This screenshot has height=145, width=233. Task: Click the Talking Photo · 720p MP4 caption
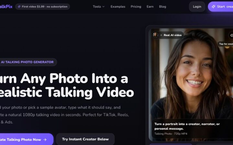pos(171,134)
